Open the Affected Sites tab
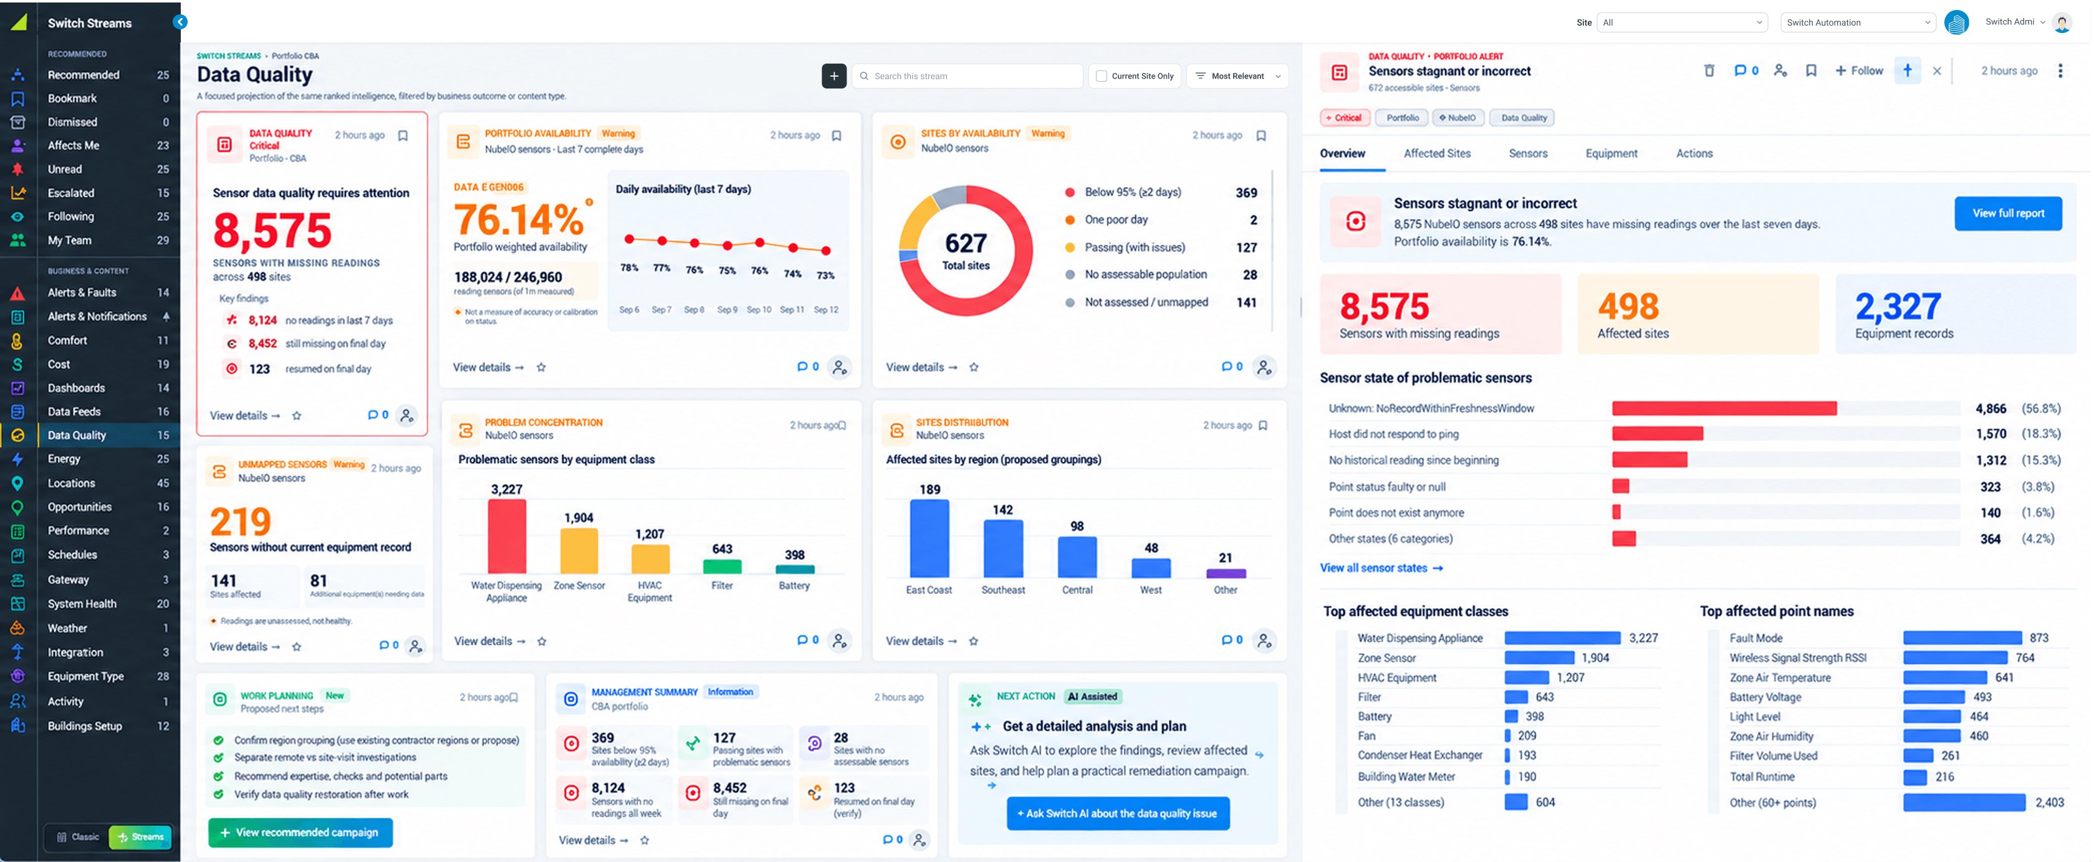The height and width of the screenshot is (862, 2094). click(1436, 153)
